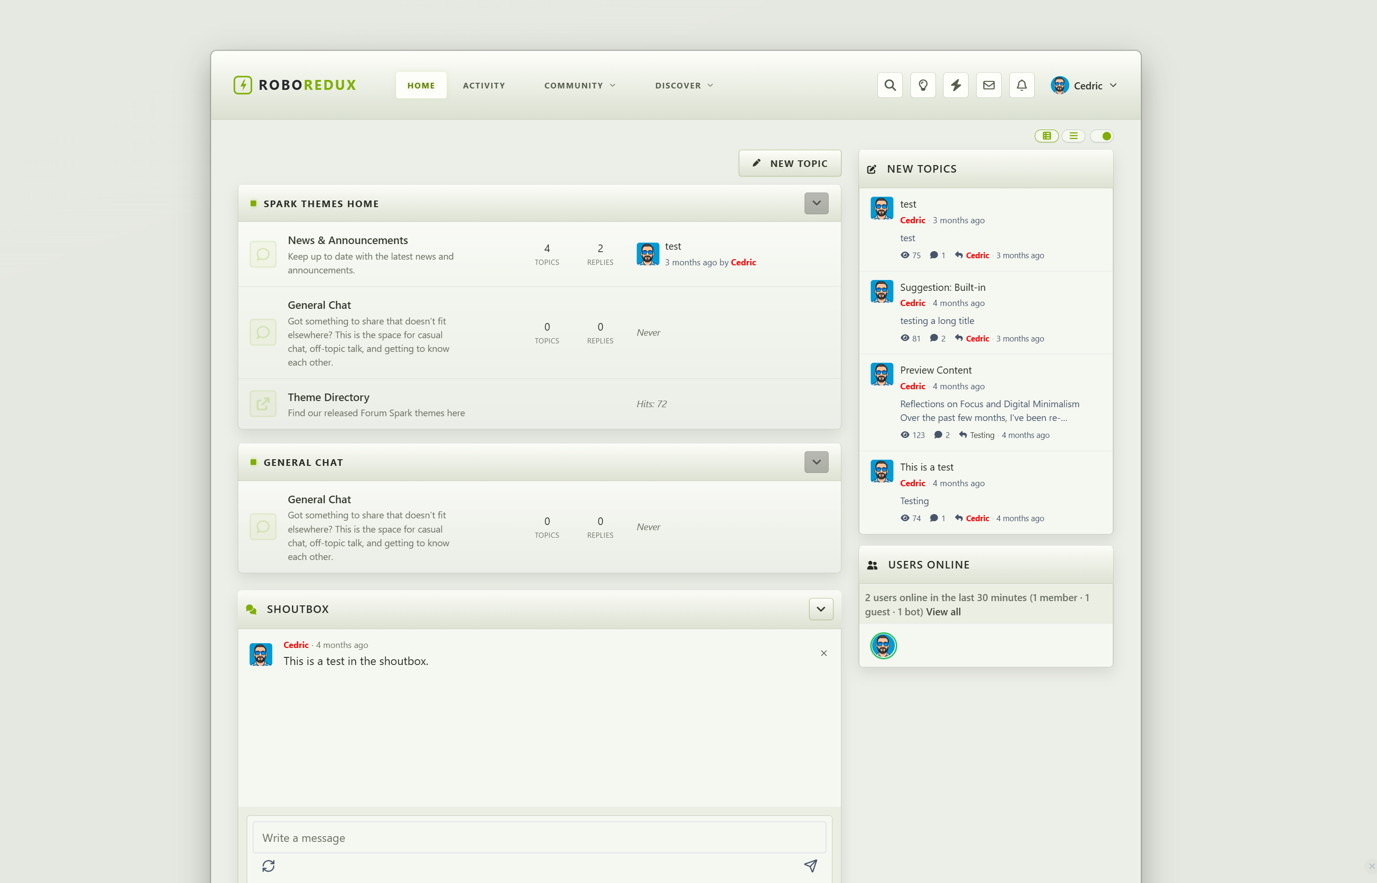
Task: Collapse the Shoutbox panel
Action: pyautogui.click(x=821, y=609)
